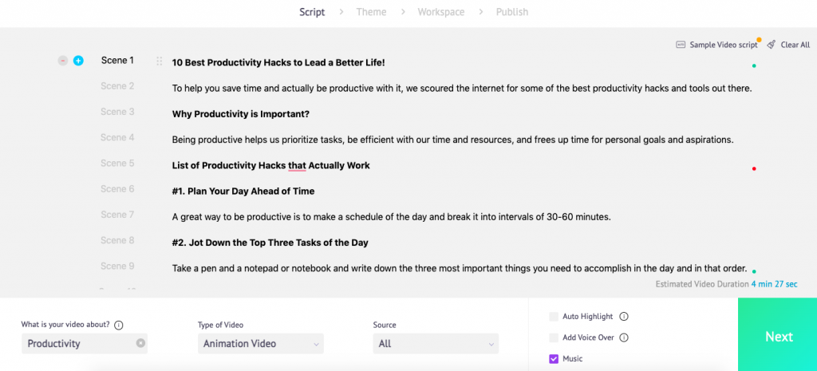Uncheck the Music checkbox

pyautogui.click(x=554, y=358)
